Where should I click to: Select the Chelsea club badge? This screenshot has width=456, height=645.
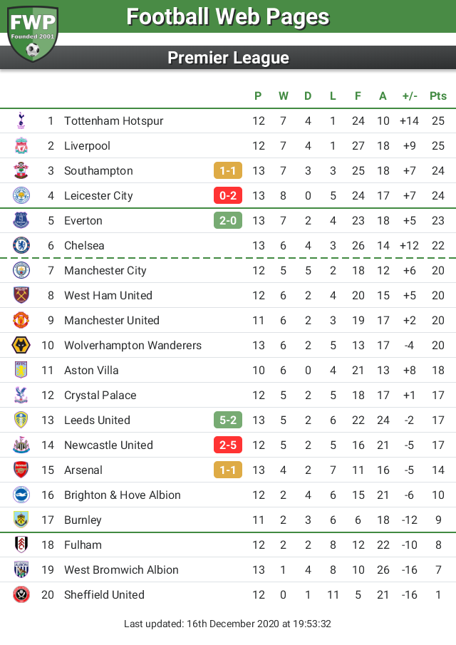click(21, 246)
